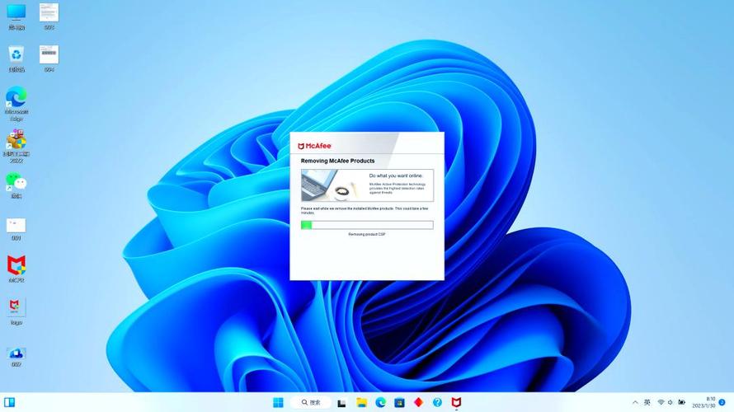Open the Recycle Bin on desktop
Screen dimensions: 734x412
click(x=16, y=55)
